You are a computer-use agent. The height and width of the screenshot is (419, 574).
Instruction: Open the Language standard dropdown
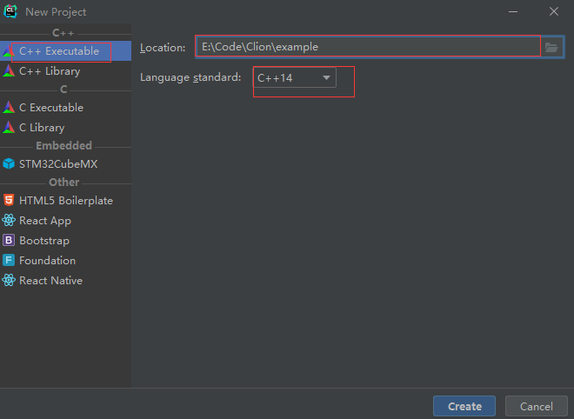[295, 77]
